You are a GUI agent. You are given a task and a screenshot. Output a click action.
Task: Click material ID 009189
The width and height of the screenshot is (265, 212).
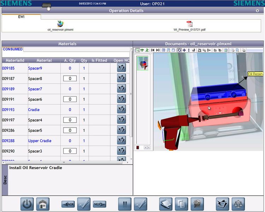pyautogui.click(x=8, y=89)
